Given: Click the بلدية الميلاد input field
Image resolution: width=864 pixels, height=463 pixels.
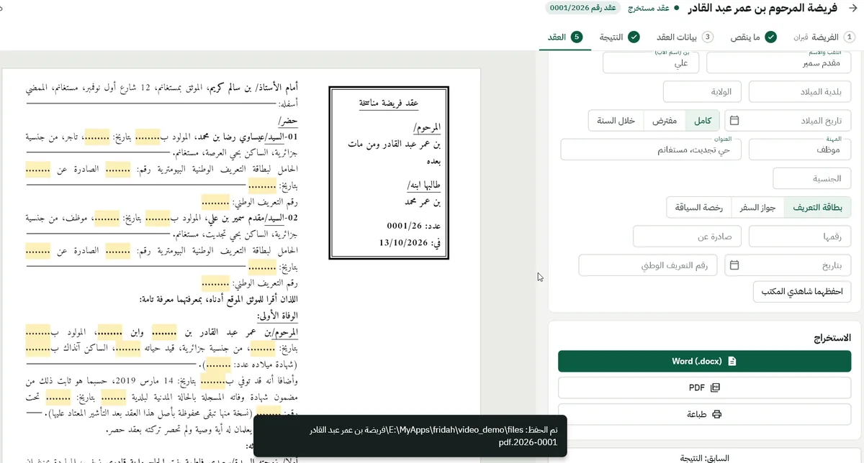Looking at the screenshot, I should (x=801, y=92).
